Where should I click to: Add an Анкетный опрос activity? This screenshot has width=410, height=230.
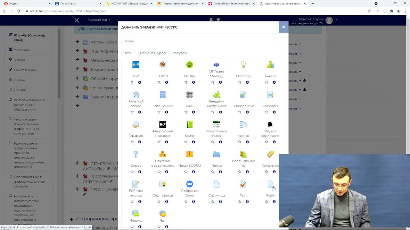tap(136, 95)
